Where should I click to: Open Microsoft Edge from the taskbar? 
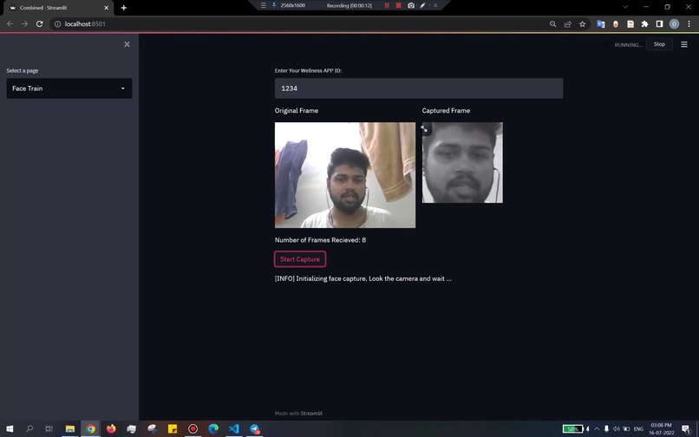coord(213,429)
